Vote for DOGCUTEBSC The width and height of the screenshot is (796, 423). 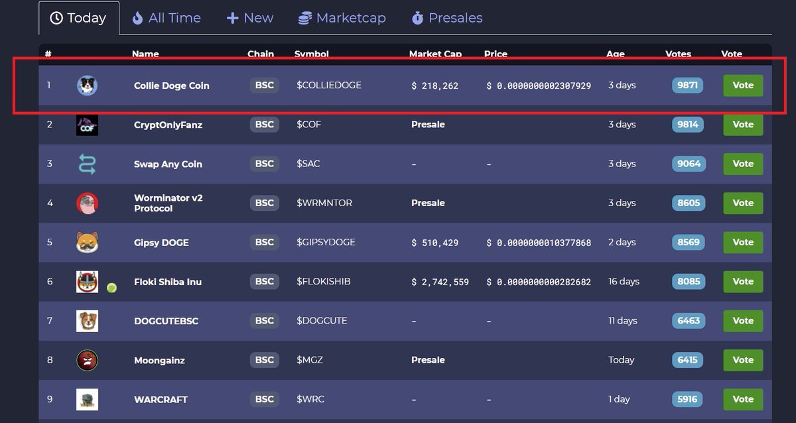point(743,320)
